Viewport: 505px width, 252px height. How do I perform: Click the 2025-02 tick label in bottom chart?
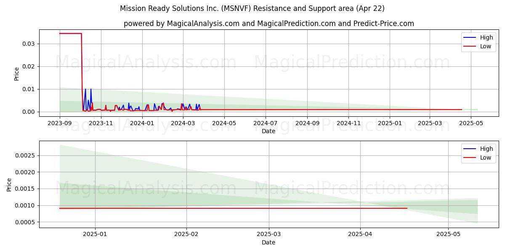coord(186,234)
